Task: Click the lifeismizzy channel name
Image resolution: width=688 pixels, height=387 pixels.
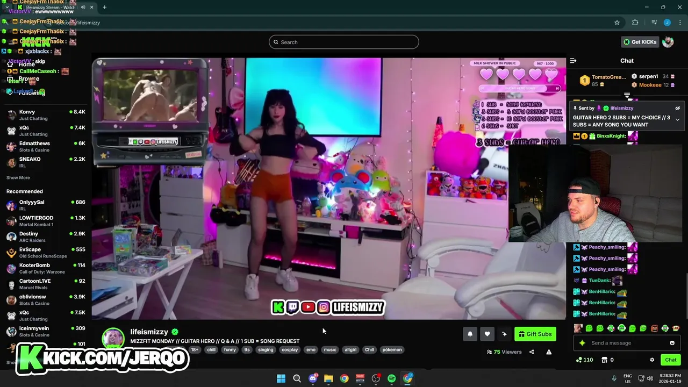Action: 149,332
